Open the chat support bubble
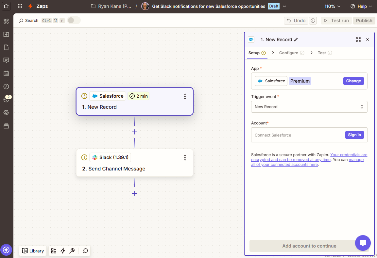 pyautogui.click(x=363, y=243)
